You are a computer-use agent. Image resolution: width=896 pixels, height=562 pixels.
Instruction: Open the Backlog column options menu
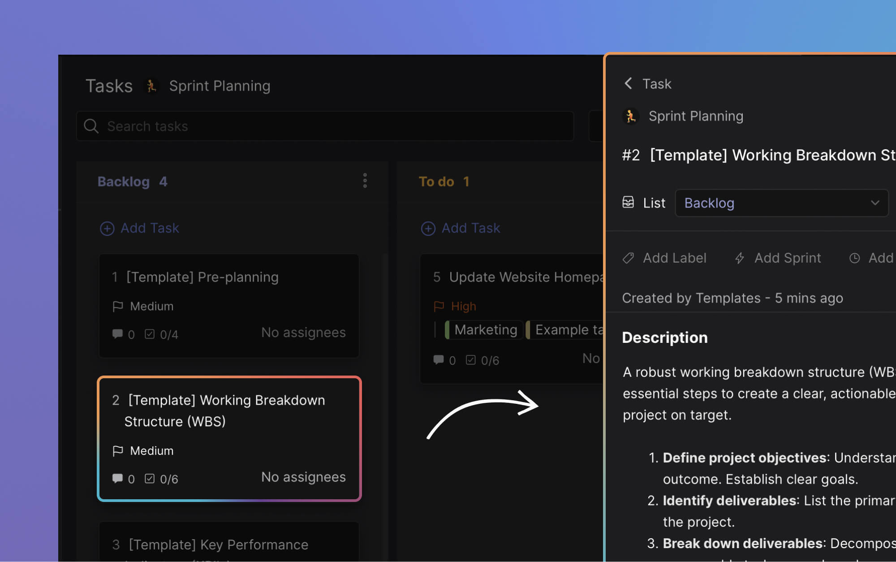tap(365, 181)
